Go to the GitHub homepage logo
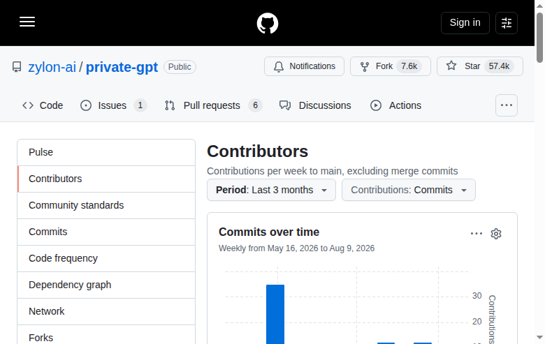The image size is (545, 344). (268, 23)
